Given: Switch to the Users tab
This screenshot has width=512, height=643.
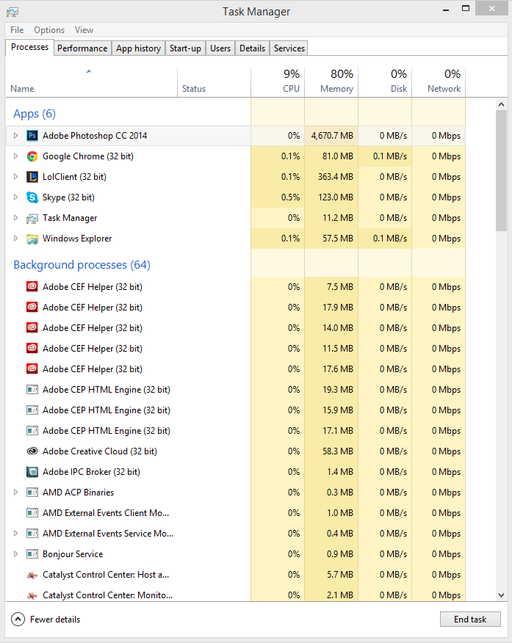Looking at the screenshot, I should pos(220,48).
